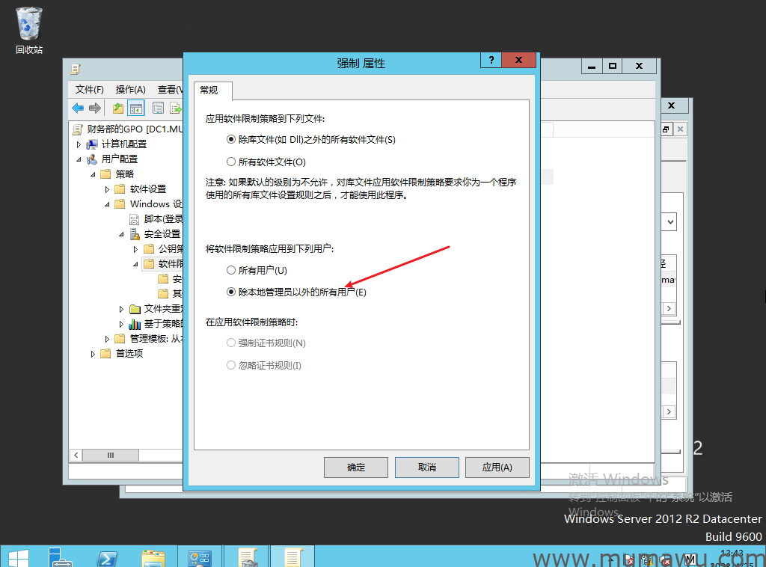This screenshot has height=567, width=766.
Task: Expand the 计算机配置 tree node
Action: click(79, 144)
